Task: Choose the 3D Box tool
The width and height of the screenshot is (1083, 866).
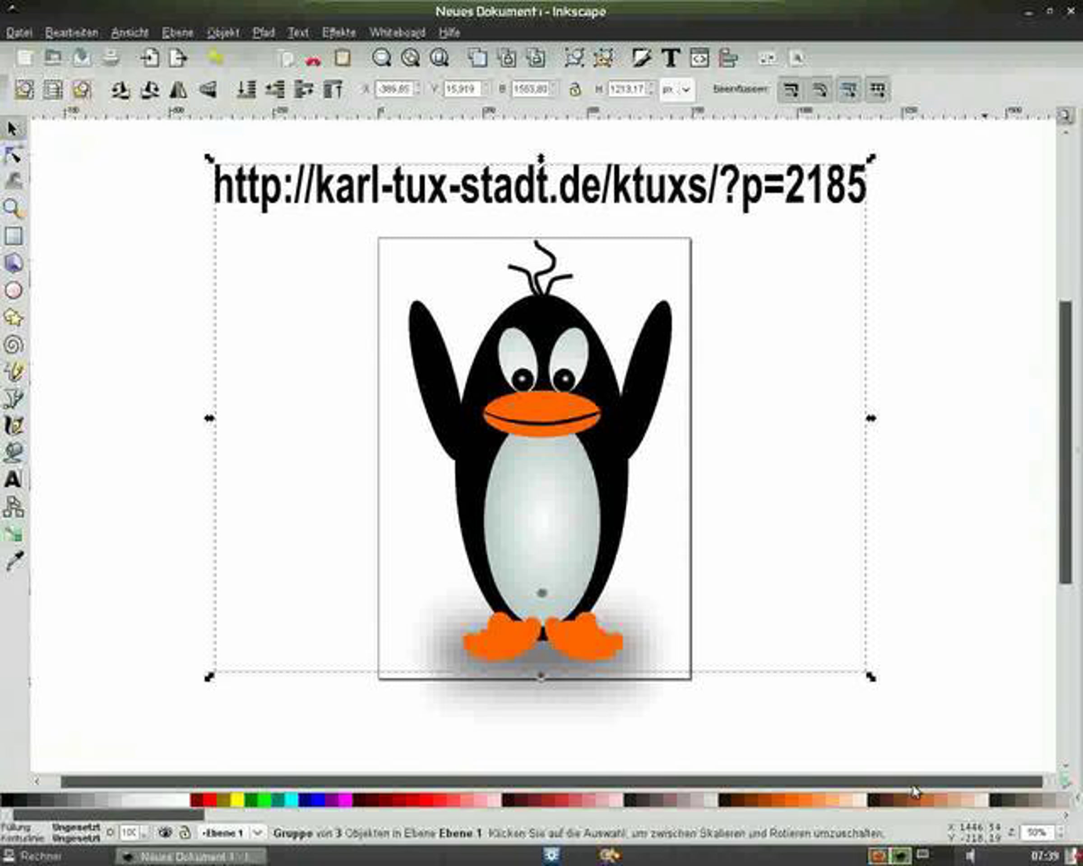Action: (x=13, y=263)
